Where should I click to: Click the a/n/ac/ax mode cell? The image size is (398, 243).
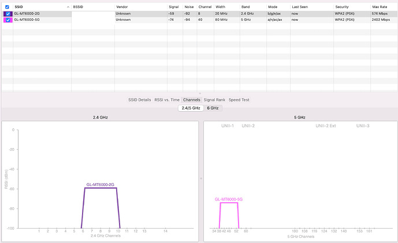coord(274,20)
